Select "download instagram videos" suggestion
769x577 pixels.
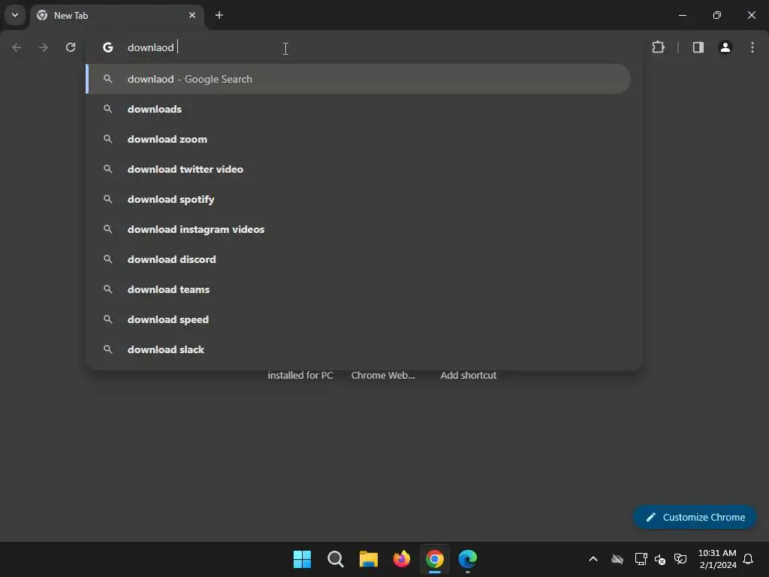358,229
